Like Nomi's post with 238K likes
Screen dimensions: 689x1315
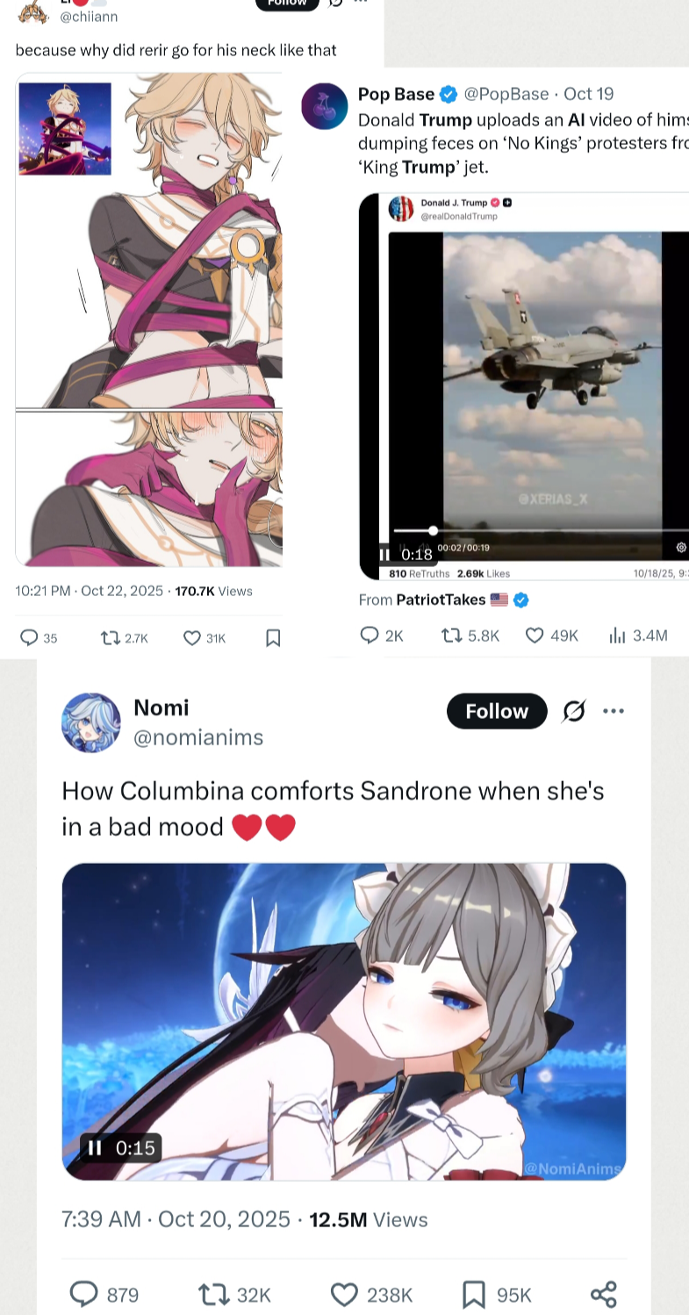(x=344, y=1294)
